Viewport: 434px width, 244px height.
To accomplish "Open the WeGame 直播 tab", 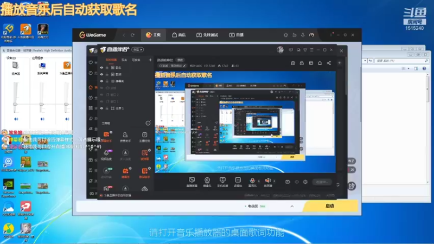I will 237,35.
